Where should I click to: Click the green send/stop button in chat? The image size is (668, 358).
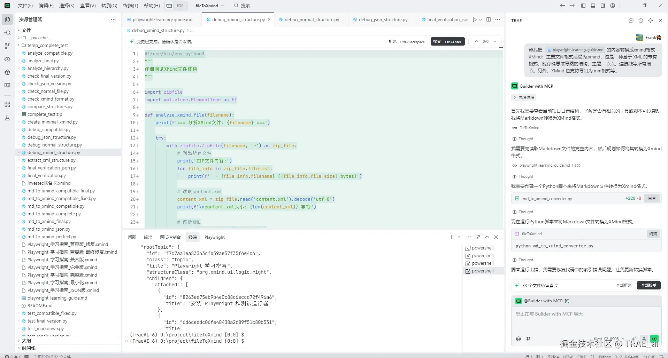click(654, 339)
